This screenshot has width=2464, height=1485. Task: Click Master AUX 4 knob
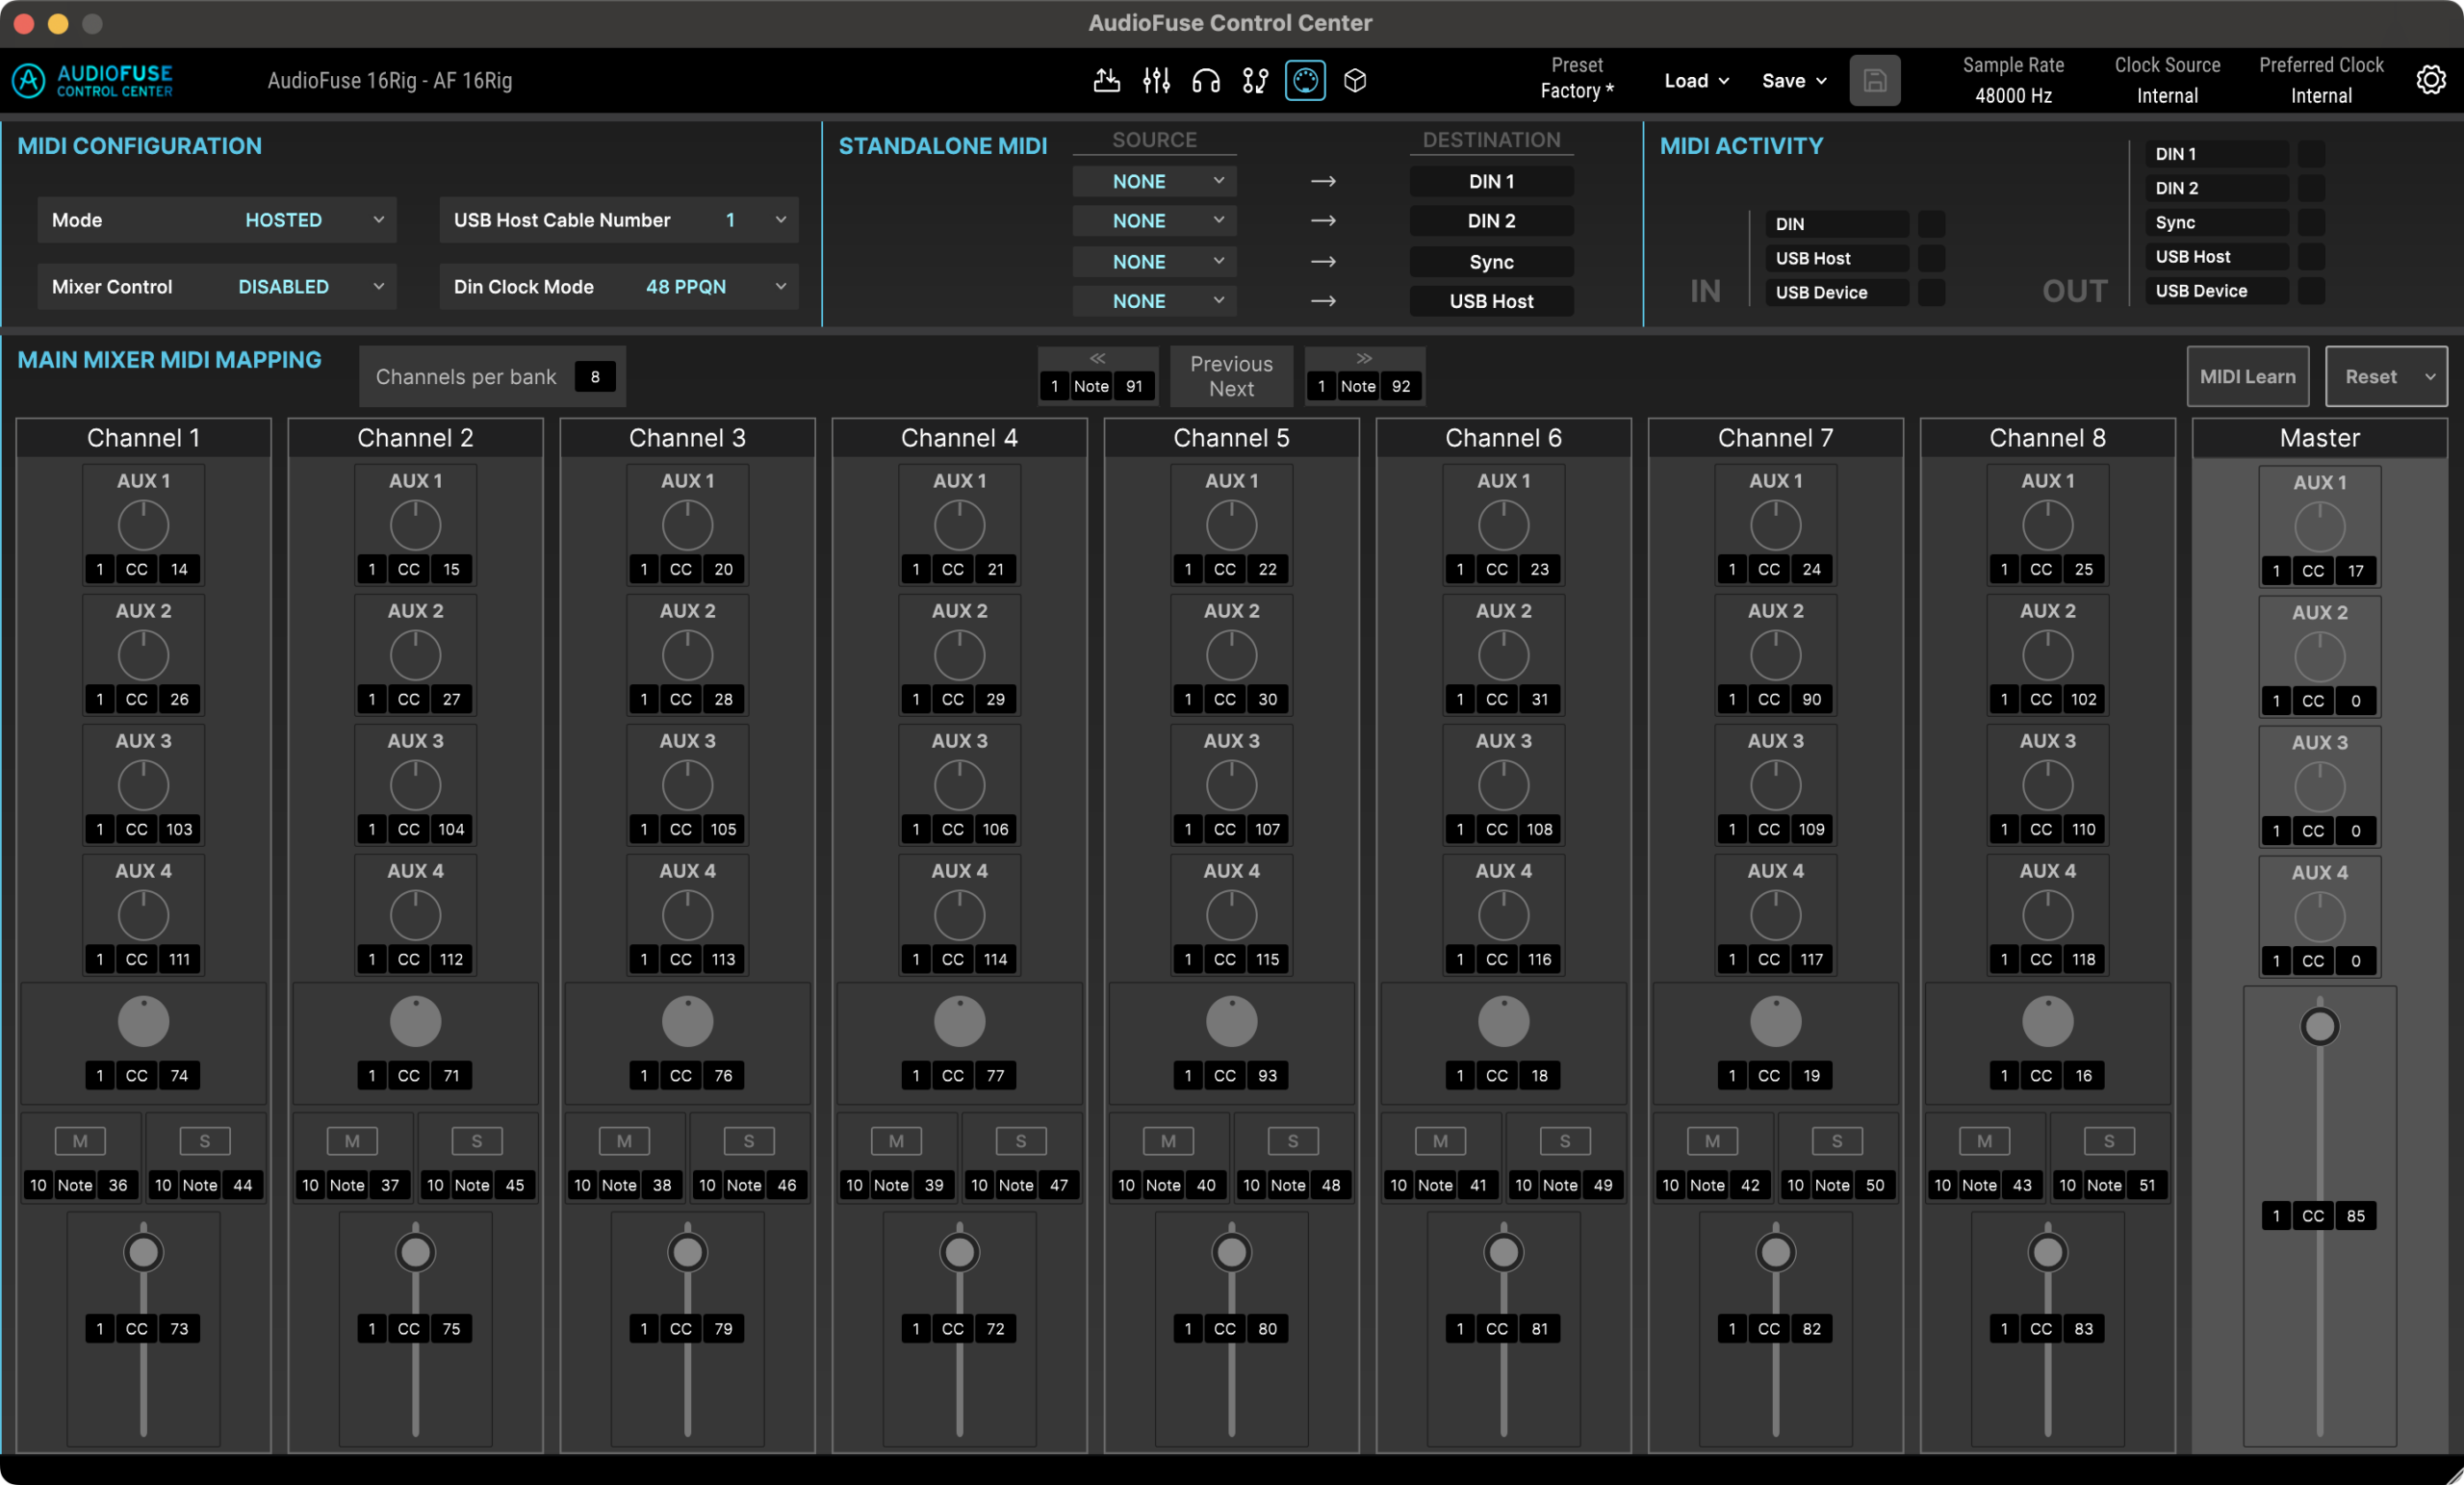tap(2319, 917)
